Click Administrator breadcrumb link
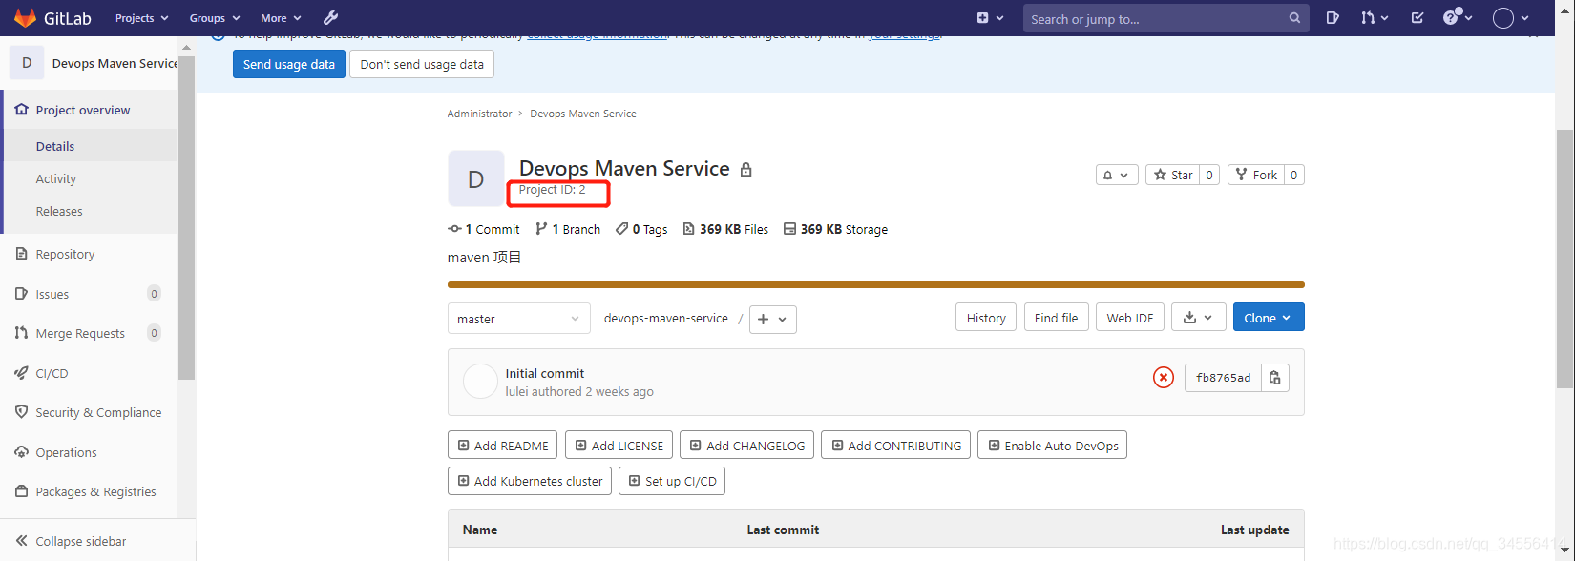Screen dimensions: 1575x561 (x=479, y=114)
